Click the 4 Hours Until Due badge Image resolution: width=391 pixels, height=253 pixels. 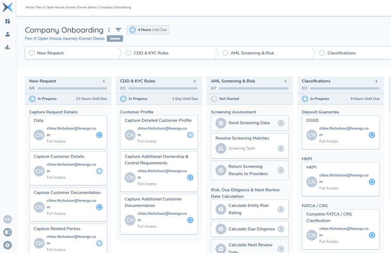[148, 30]
